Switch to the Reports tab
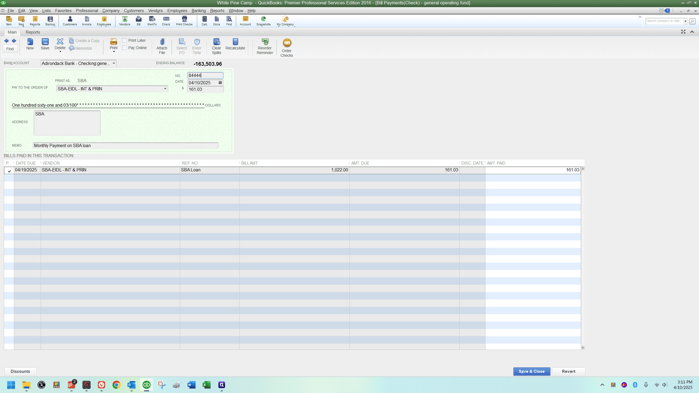Viewport: 699px width, 393px height. [33, 32]
